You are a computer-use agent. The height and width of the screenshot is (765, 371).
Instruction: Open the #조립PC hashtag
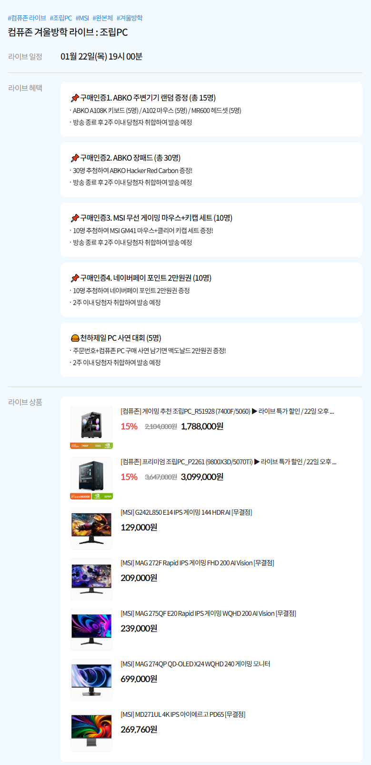[61, 18]
